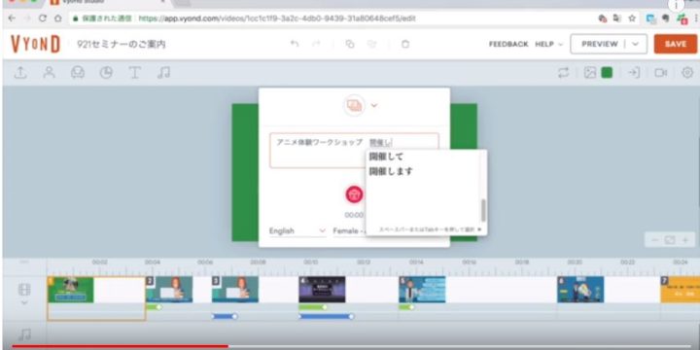Click the audio track music note icon
The height and width of the screenshot is (350, 700).
pyautogui.click(x=25, y=334)
